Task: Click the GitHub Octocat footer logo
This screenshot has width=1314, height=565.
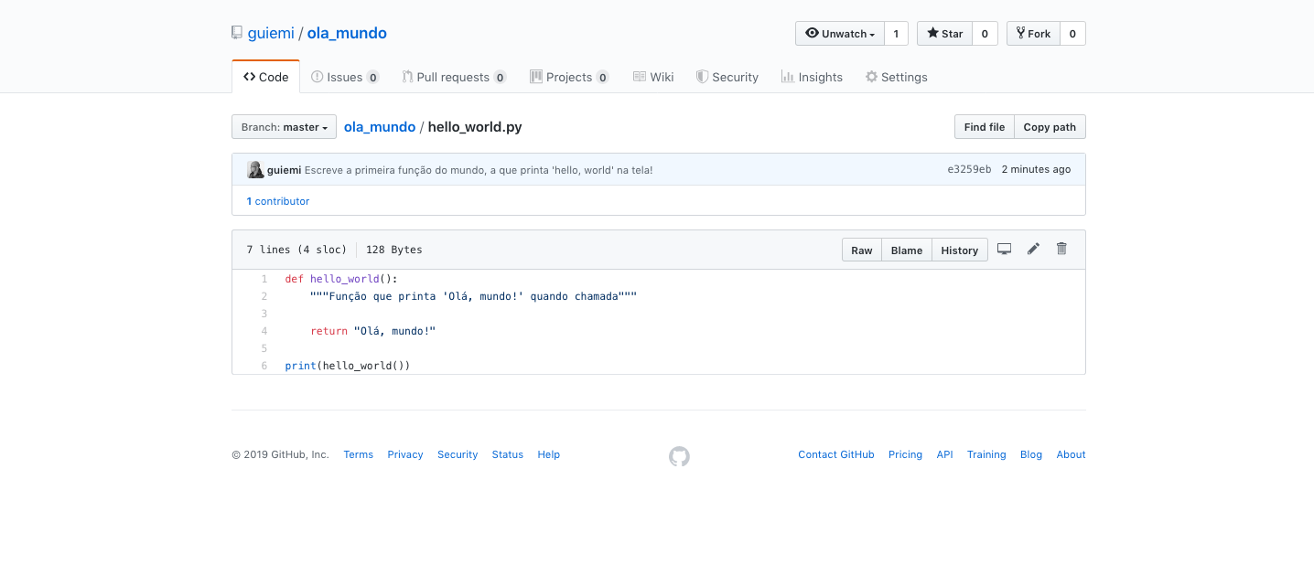Action: 679,456
